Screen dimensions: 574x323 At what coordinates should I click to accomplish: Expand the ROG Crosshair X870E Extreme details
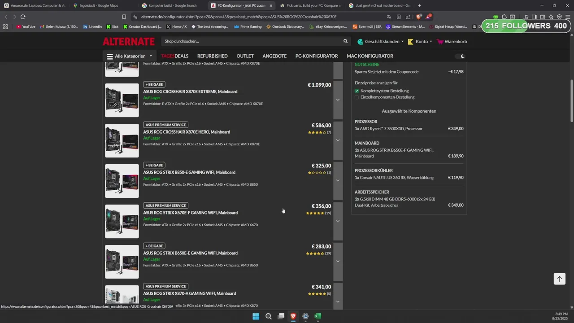click(338, 100)
